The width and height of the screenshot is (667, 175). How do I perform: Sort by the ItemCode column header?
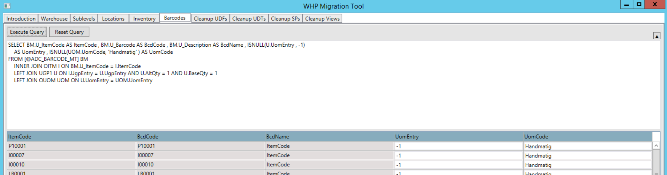[71, 137]
